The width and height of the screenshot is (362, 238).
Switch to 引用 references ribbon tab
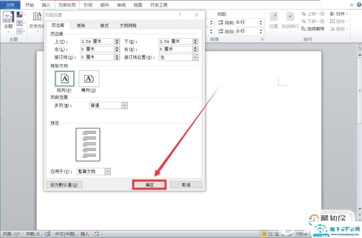[x=88, y=5]
